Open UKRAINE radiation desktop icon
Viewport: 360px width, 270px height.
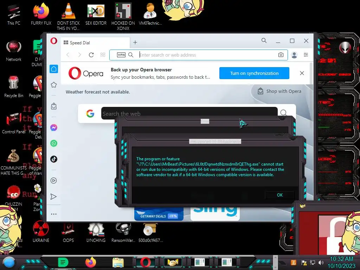click(x=41, y=232)
